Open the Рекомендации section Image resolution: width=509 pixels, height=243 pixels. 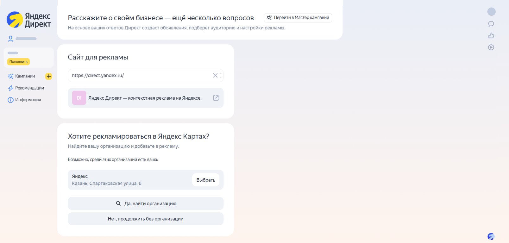tap(29, 88)
